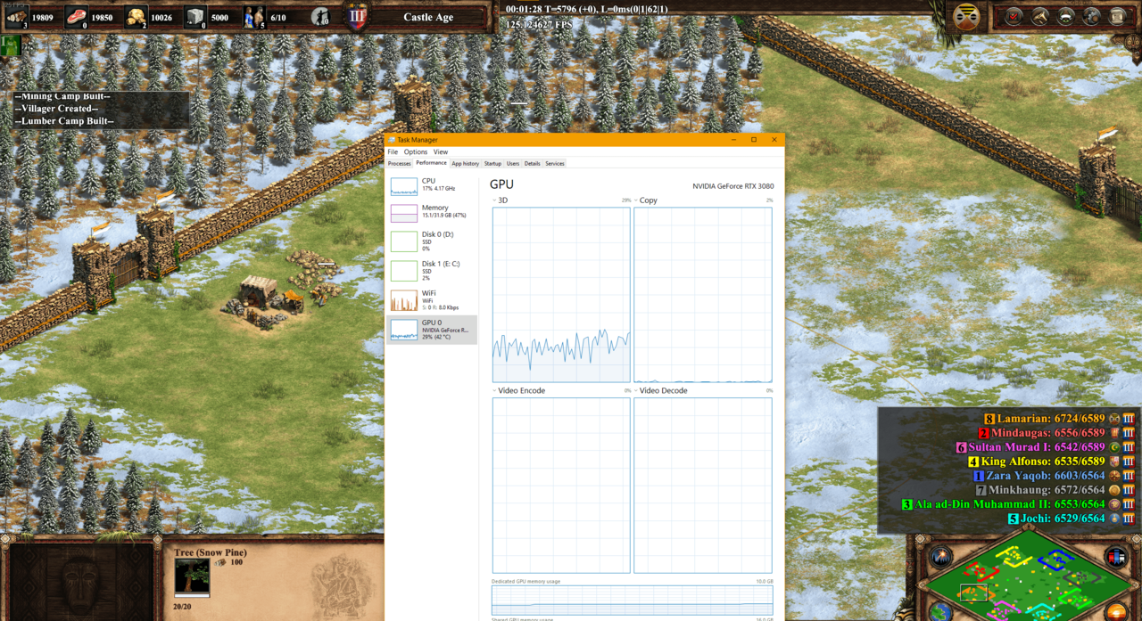Click the 3D GPU usage graph
The image size is (1142, 621).
click(x=561, y=295)
